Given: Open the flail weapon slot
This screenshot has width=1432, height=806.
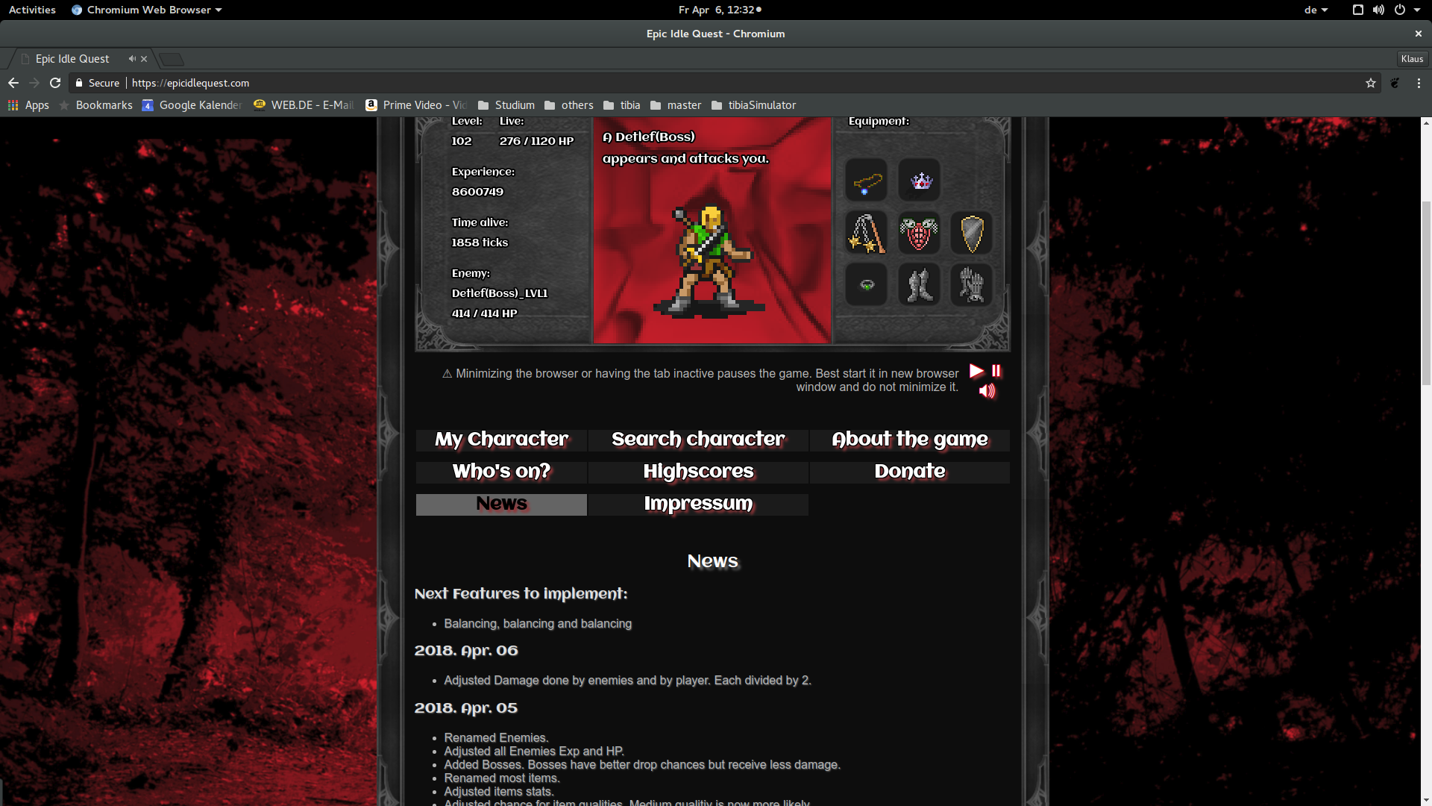Looking at the screenshot, I should click(x=865, y=233).
